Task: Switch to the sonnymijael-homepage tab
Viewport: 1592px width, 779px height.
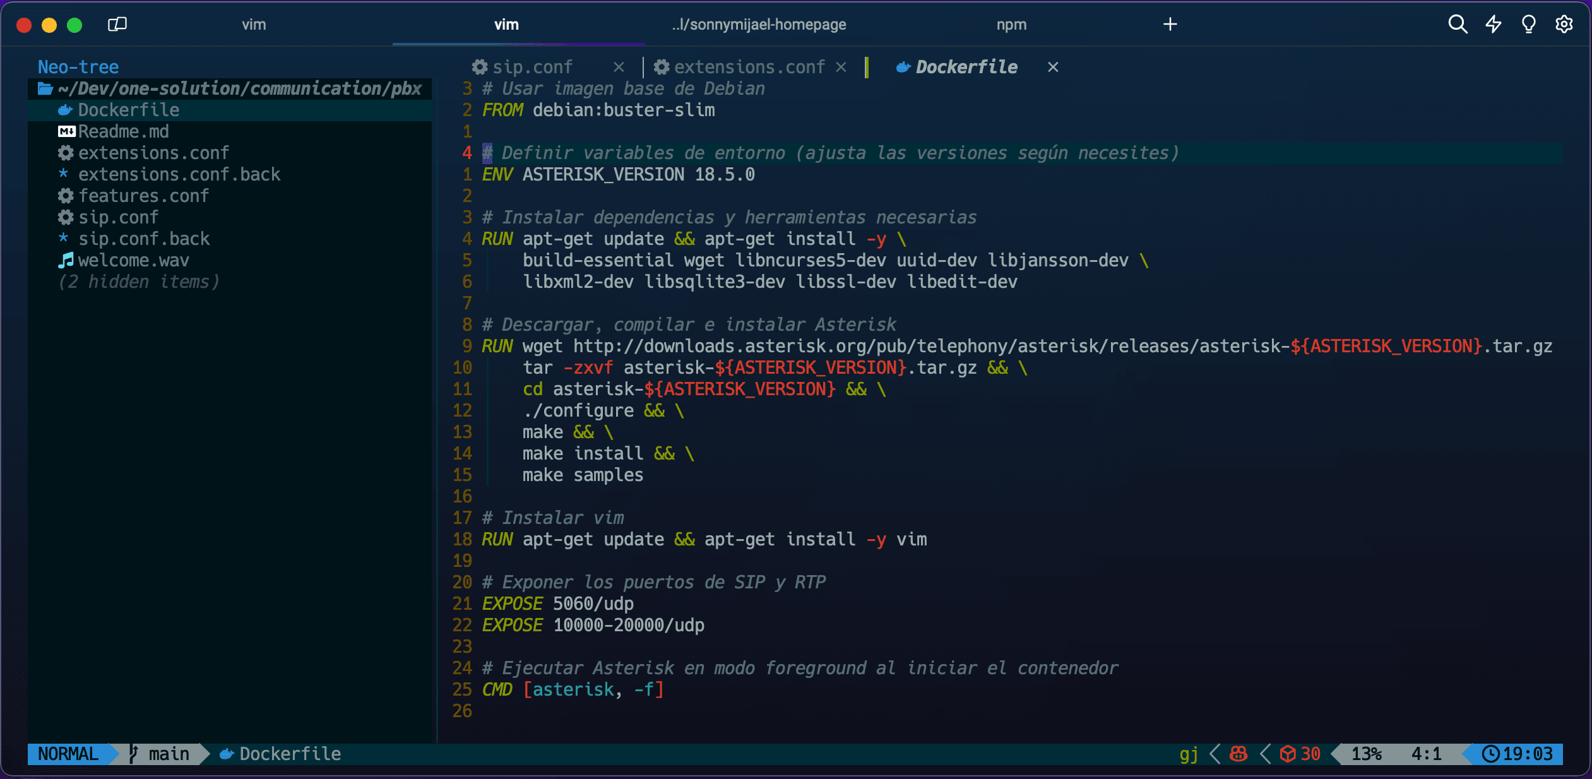Action: pyautogui.click(x=759, y=25)
